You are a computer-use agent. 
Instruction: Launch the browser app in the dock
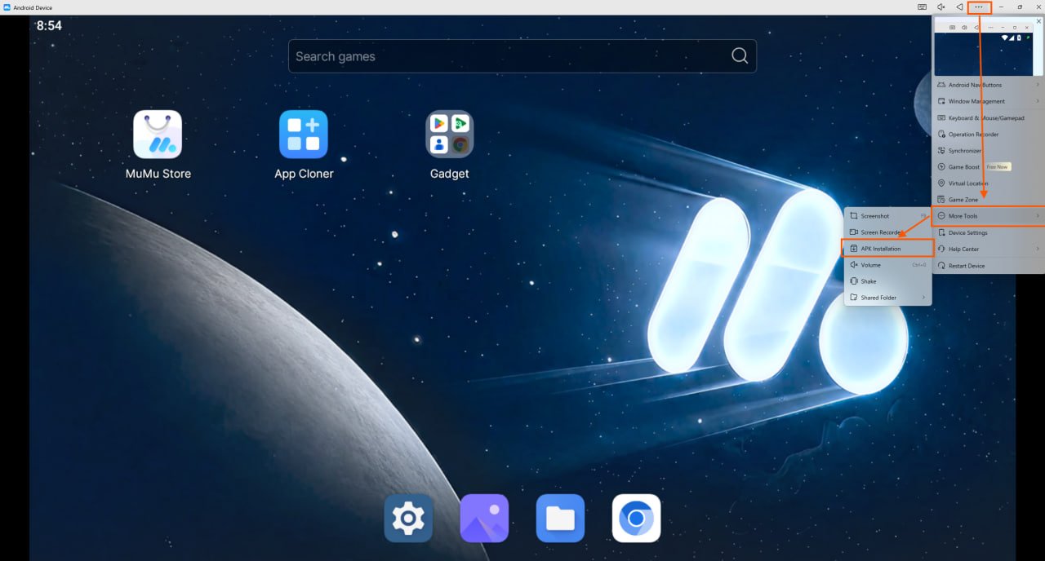click(x=636, y=518)
